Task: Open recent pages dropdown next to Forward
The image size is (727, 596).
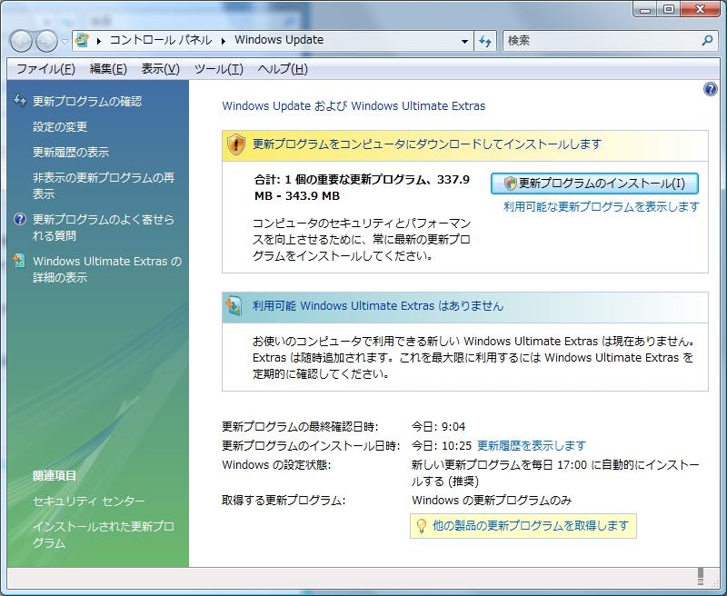Action: tap(65, 41)
